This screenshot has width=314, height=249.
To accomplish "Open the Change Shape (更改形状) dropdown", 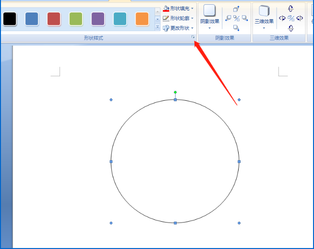I will (x=193, y=28).
